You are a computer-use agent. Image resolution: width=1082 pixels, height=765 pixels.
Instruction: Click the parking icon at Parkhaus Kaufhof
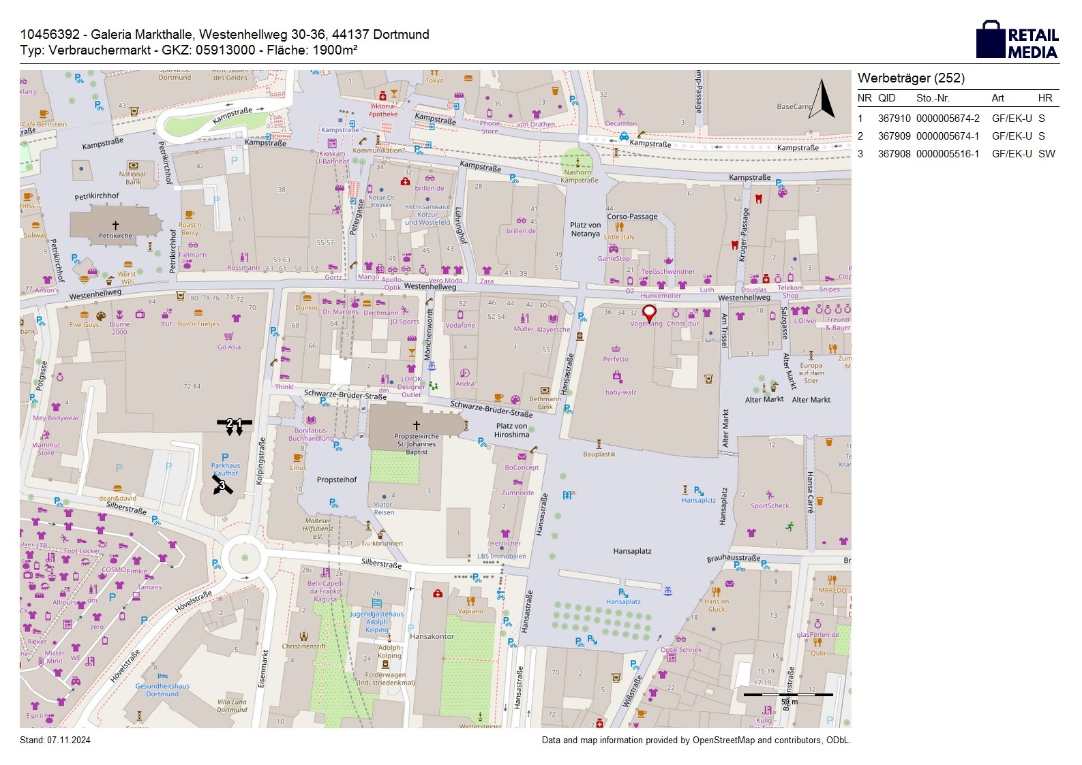[x=225, y=457]
